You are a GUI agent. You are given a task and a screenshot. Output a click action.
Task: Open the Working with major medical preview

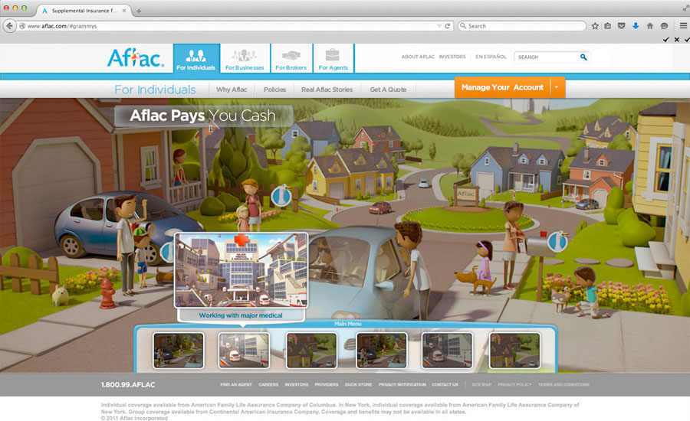242,270
